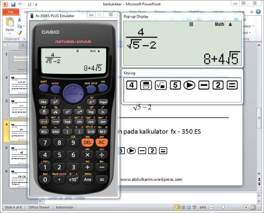Screen dimensions: 264x213
Task: Click the zoom in plus button
Action: pos(246,207)
